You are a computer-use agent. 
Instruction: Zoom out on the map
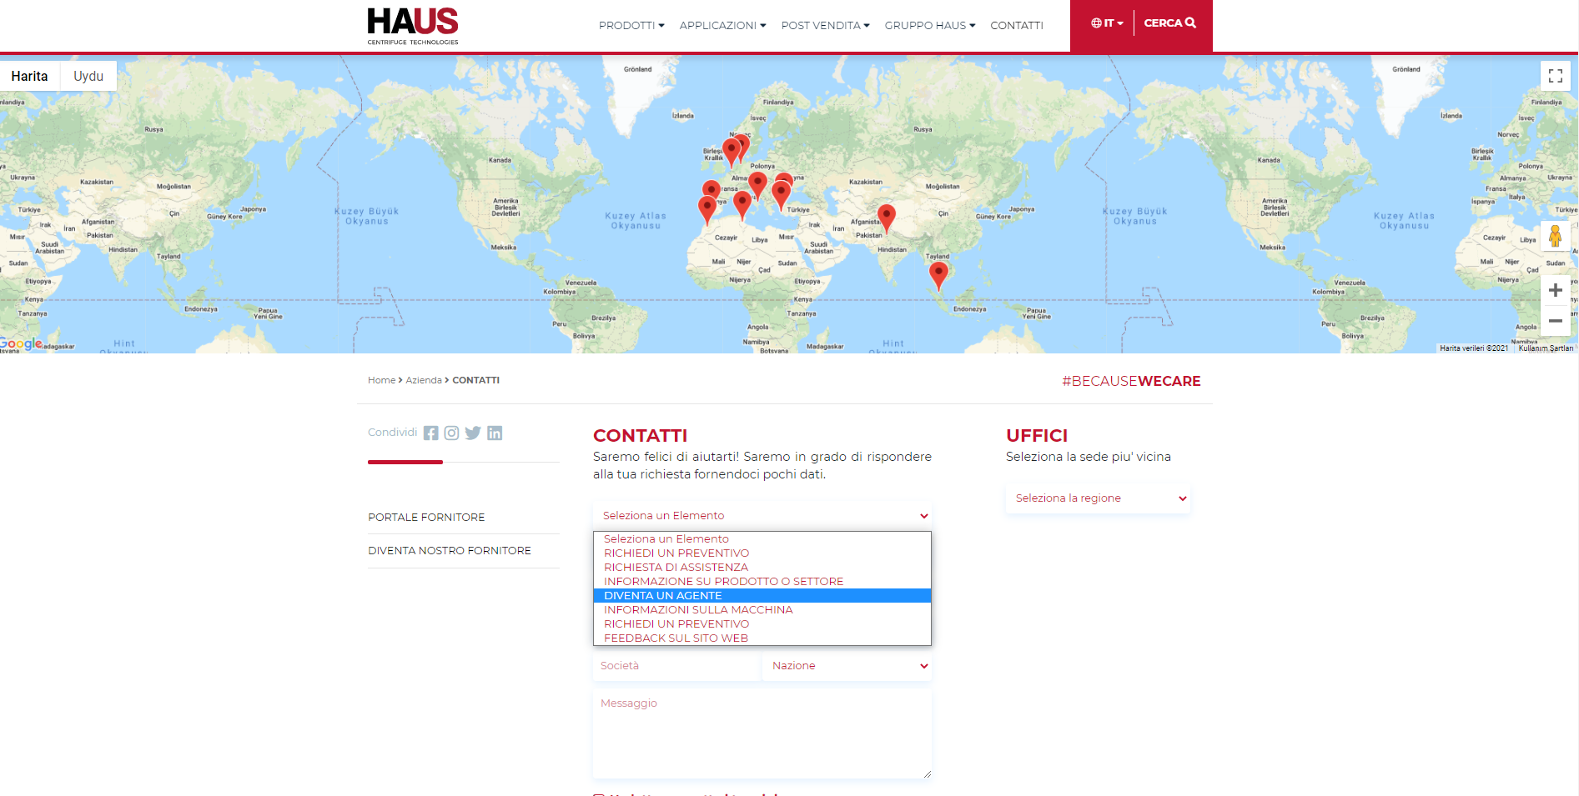coord(1555,321)
